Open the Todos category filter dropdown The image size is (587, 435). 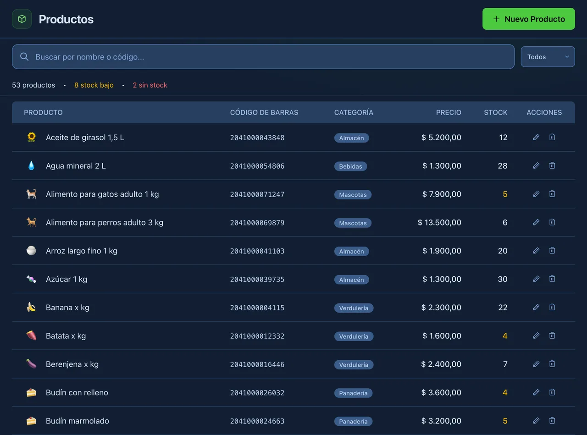coord(548,57)
